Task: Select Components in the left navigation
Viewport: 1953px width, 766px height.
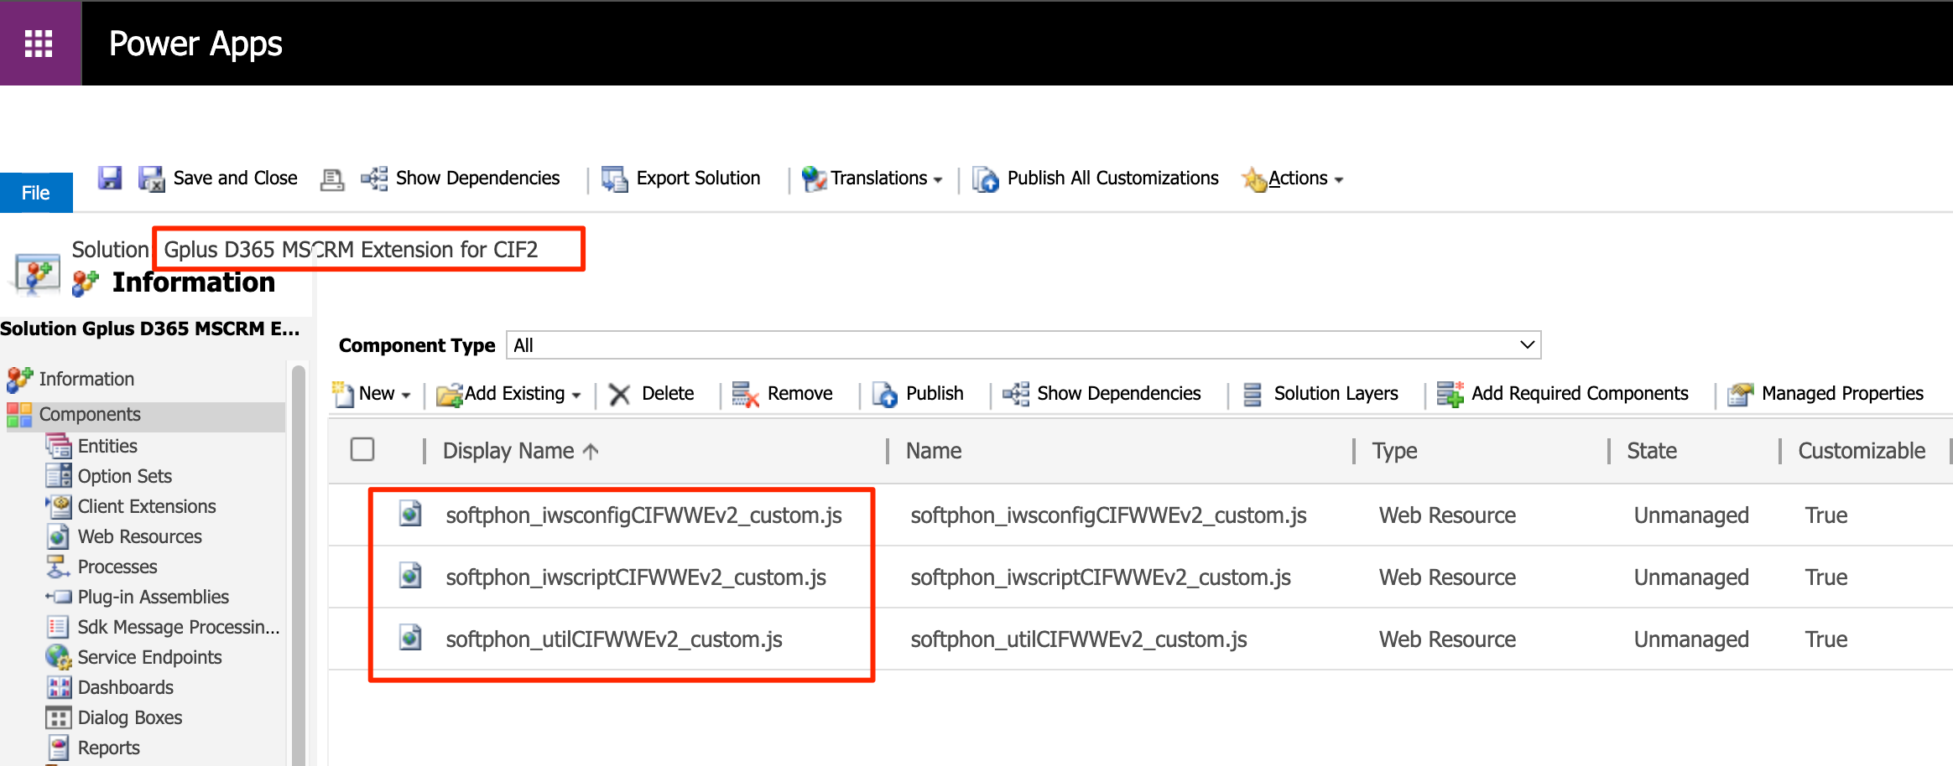Action: pyautogui.click(x=90, y=414)
